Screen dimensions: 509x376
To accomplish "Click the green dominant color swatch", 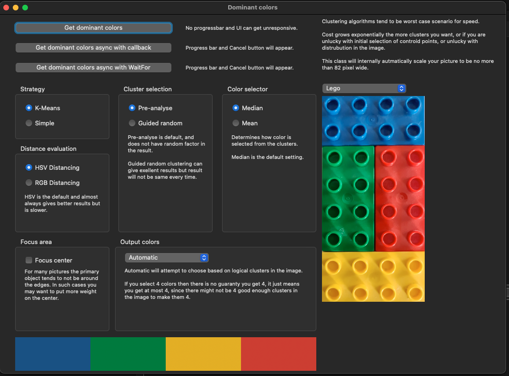I will [128, 354].
